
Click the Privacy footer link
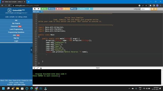pyautogui.click(x=22, y=83)
